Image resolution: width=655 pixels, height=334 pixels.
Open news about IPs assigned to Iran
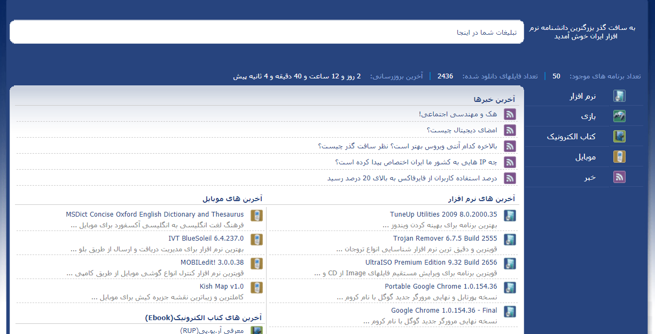416,162
